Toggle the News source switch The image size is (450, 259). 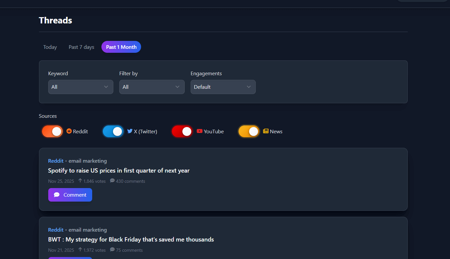point(249,131)
